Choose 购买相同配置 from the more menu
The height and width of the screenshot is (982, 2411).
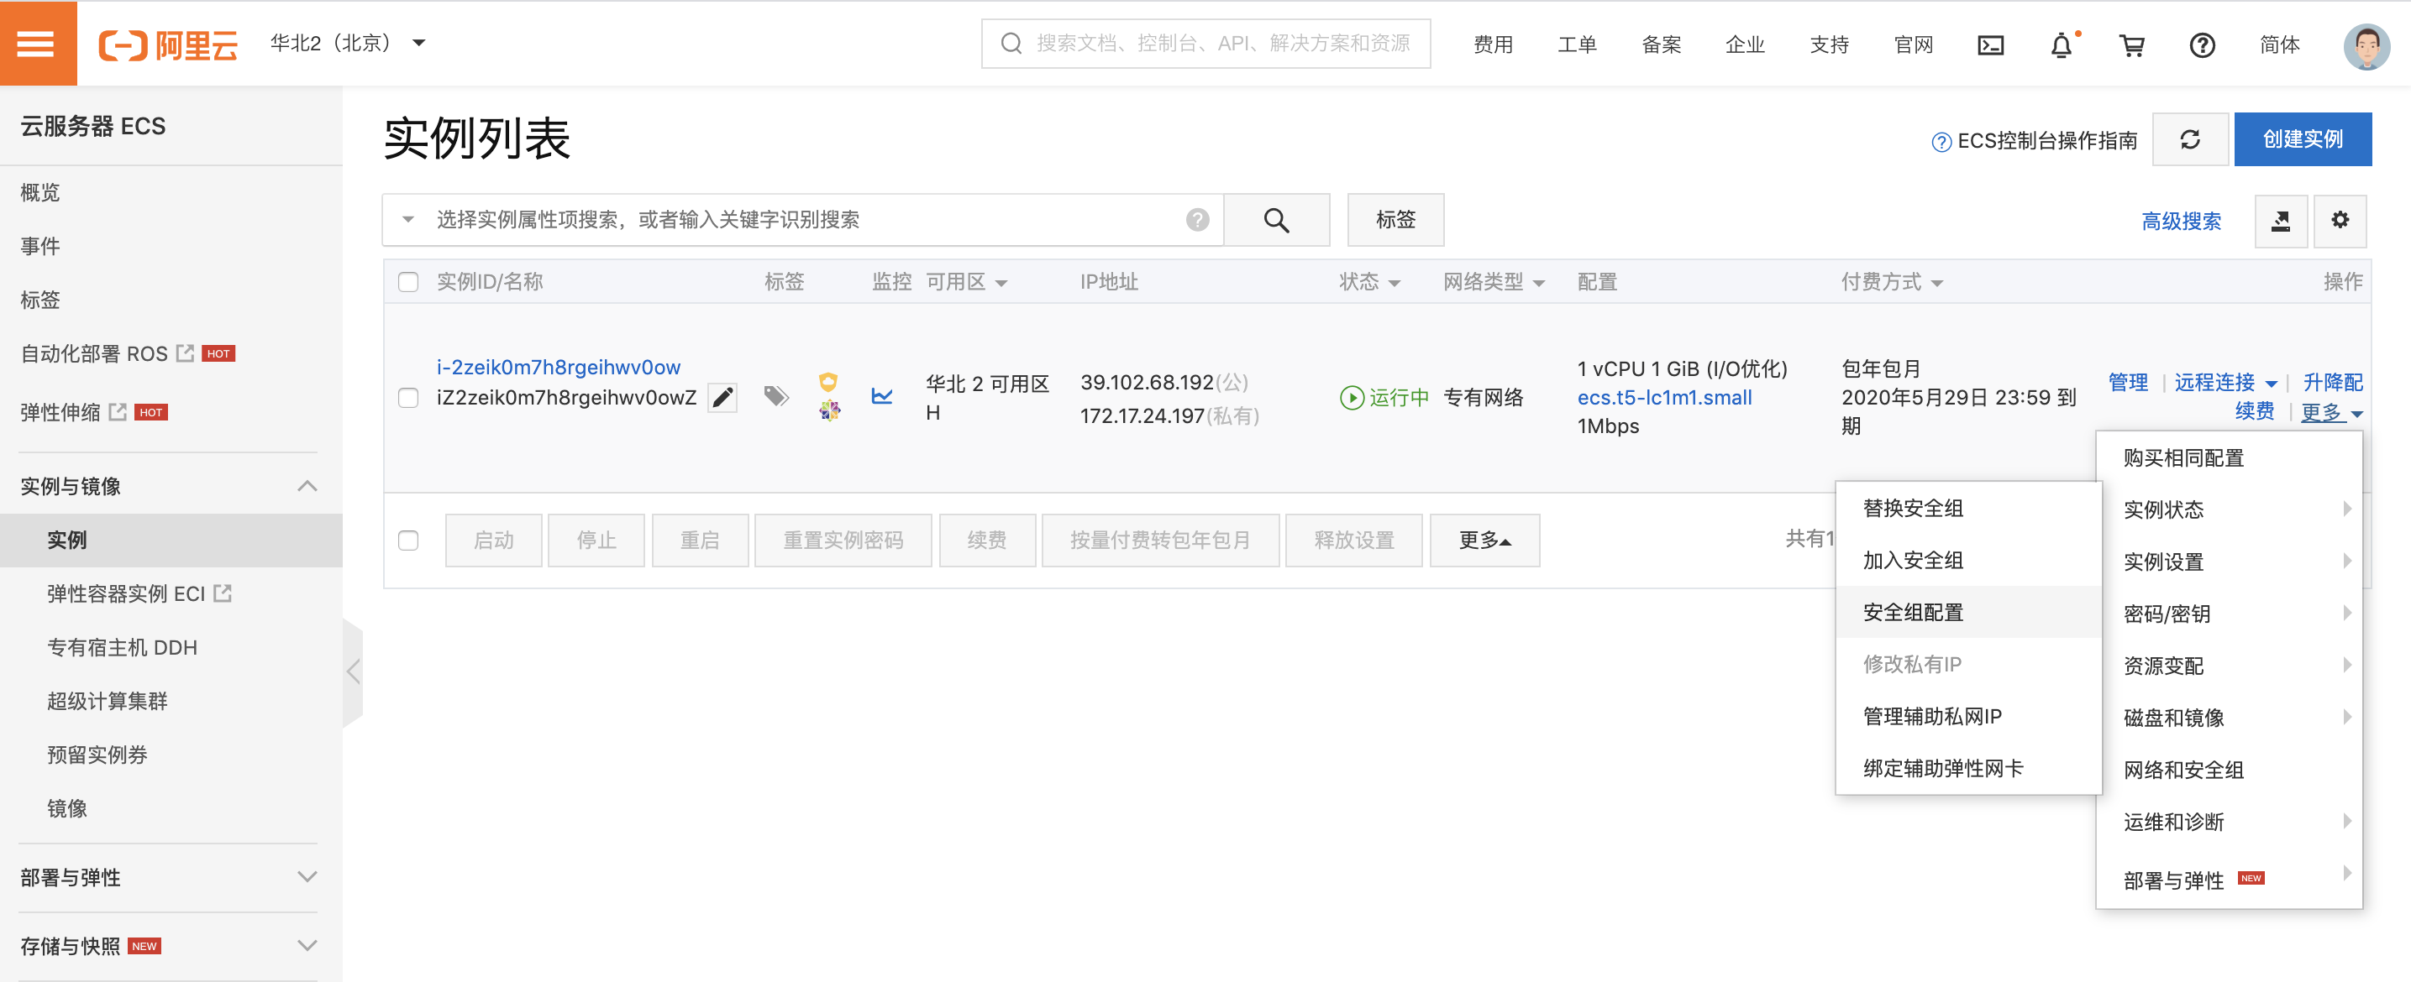2183,458
